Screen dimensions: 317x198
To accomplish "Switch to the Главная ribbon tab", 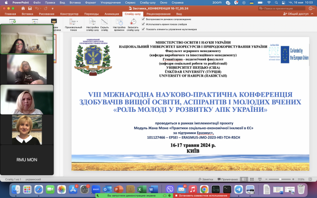I will pos(10,14).
